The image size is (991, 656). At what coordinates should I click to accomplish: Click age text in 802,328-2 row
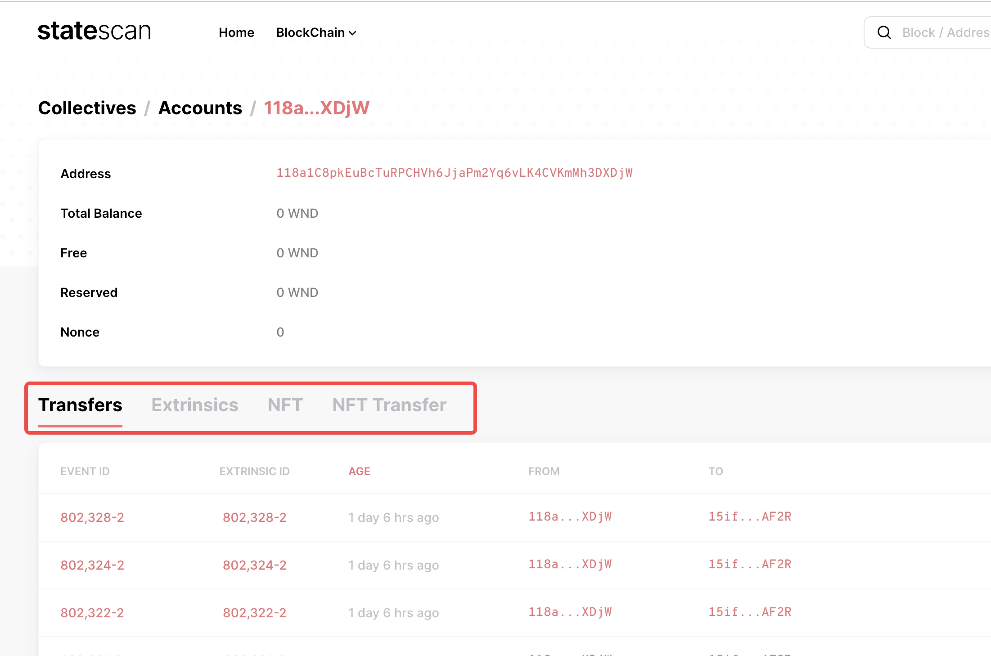click(394, 517)
